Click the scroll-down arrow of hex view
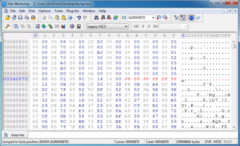This screenshot has width=240, height=146. [x=234, y=127]
